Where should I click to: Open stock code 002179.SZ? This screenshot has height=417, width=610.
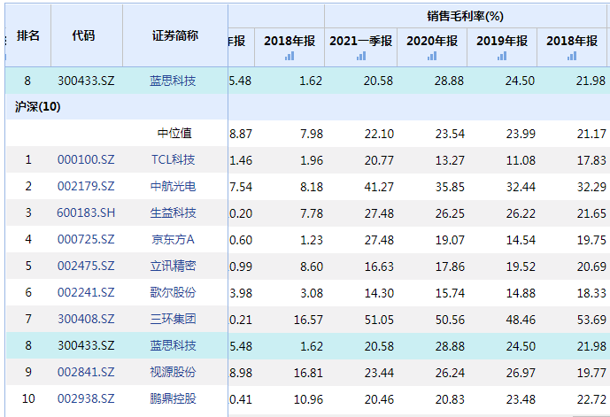pos(86,186)
